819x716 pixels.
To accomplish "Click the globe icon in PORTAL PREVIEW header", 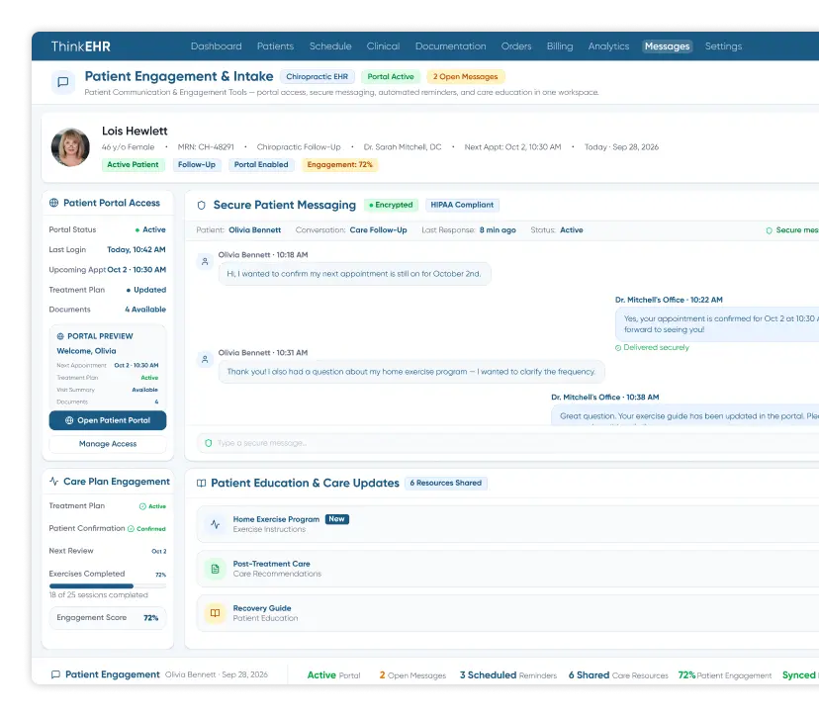I will (x=60, y=336).
